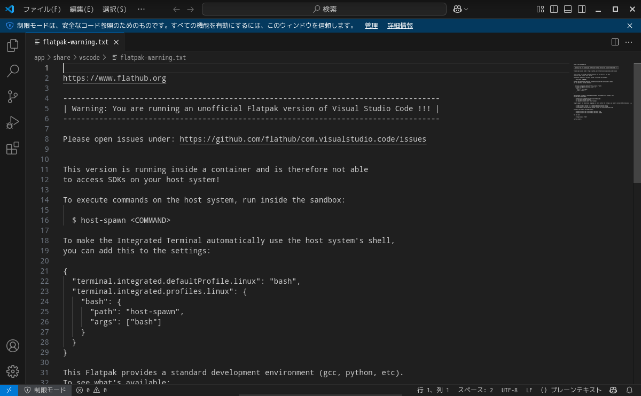Open the Explorer view in activity bar
641x396 pixels.
click(13, 45)
